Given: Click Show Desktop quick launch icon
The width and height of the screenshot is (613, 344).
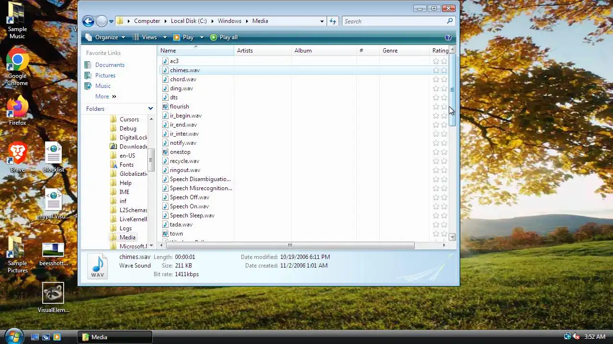Looking at the screenshot, I should click(35, 337).
